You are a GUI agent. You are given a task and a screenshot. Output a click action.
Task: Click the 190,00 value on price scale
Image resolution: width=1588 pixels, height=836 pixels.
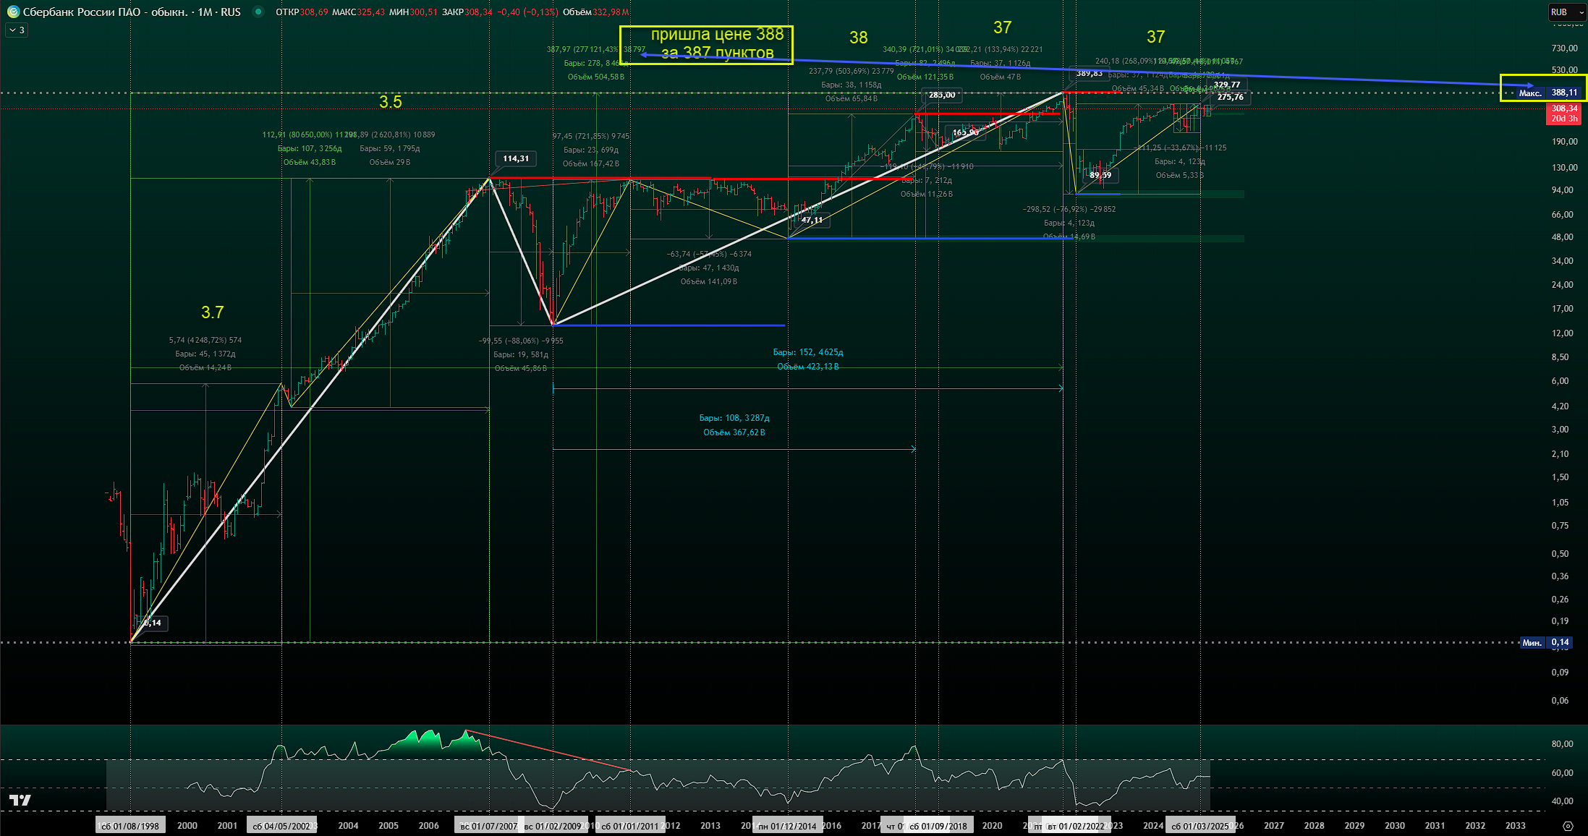(x=1564, y=142)
